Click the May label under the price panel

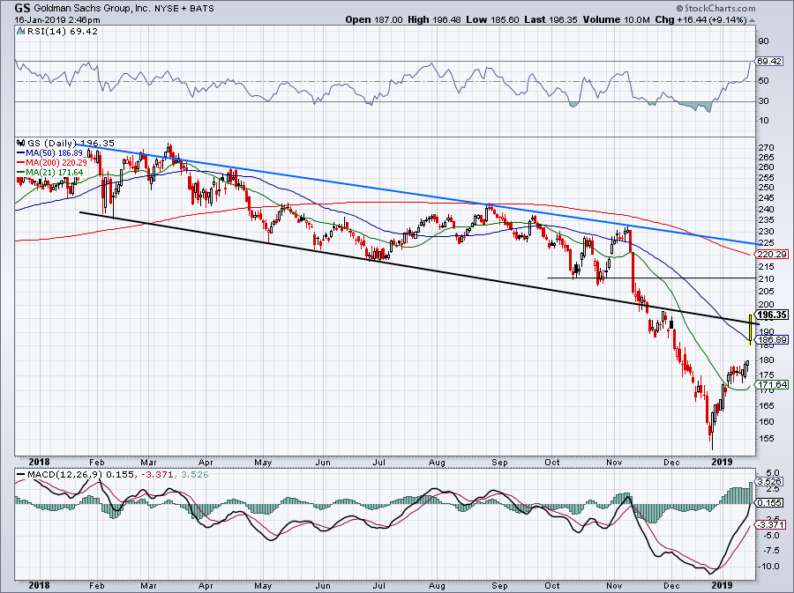(x=263, y=462)
